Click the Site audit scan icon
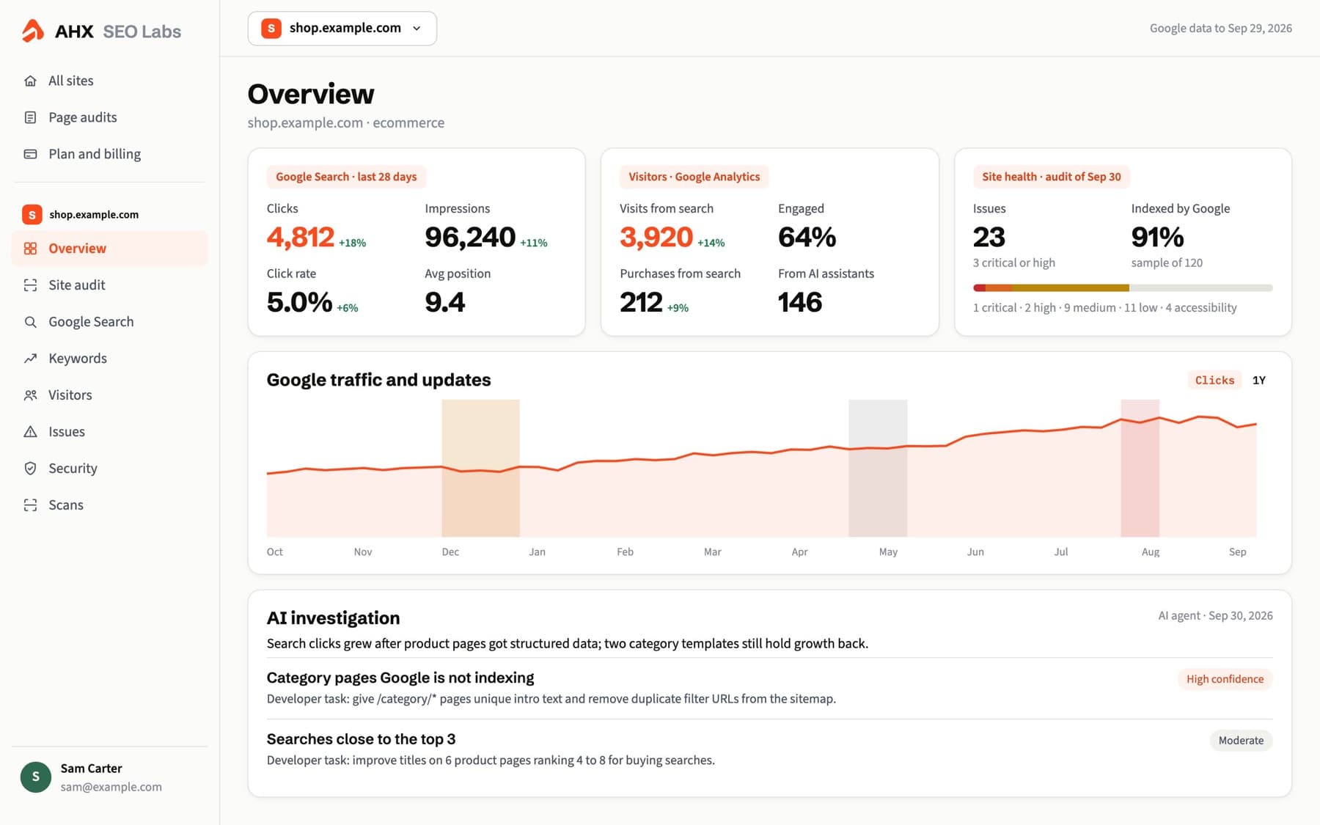The image size is (1320, 825). [x=30, y=285]
